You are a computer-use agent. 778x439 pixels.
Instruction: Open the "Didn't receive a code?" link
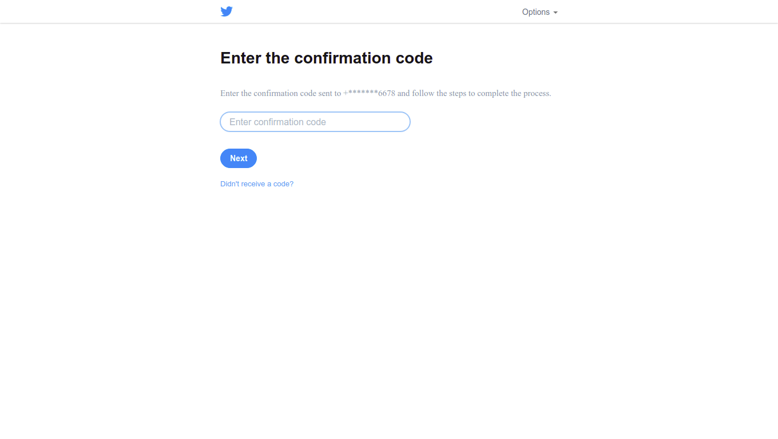(x=257, y=184)
